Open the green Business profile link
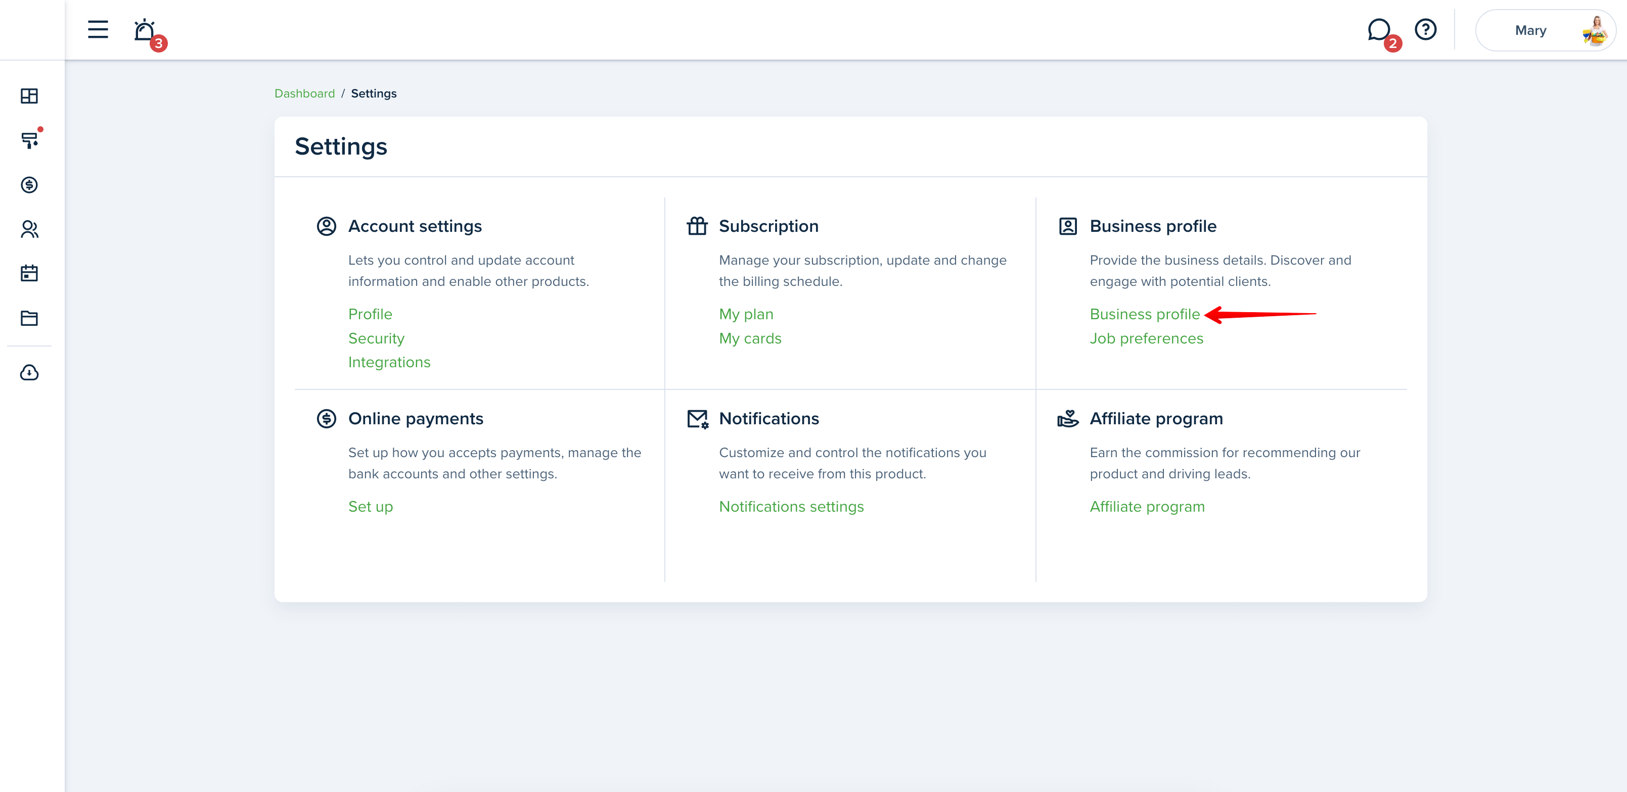Image resolution: width=1627 pixels, height=792 pixels. point(1145,314)
